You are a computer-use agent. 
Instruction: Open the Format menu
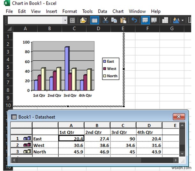tap(70, 11)
